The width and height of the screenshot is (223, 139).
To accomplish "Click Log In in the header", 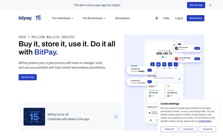I will (x=179, y=18).
